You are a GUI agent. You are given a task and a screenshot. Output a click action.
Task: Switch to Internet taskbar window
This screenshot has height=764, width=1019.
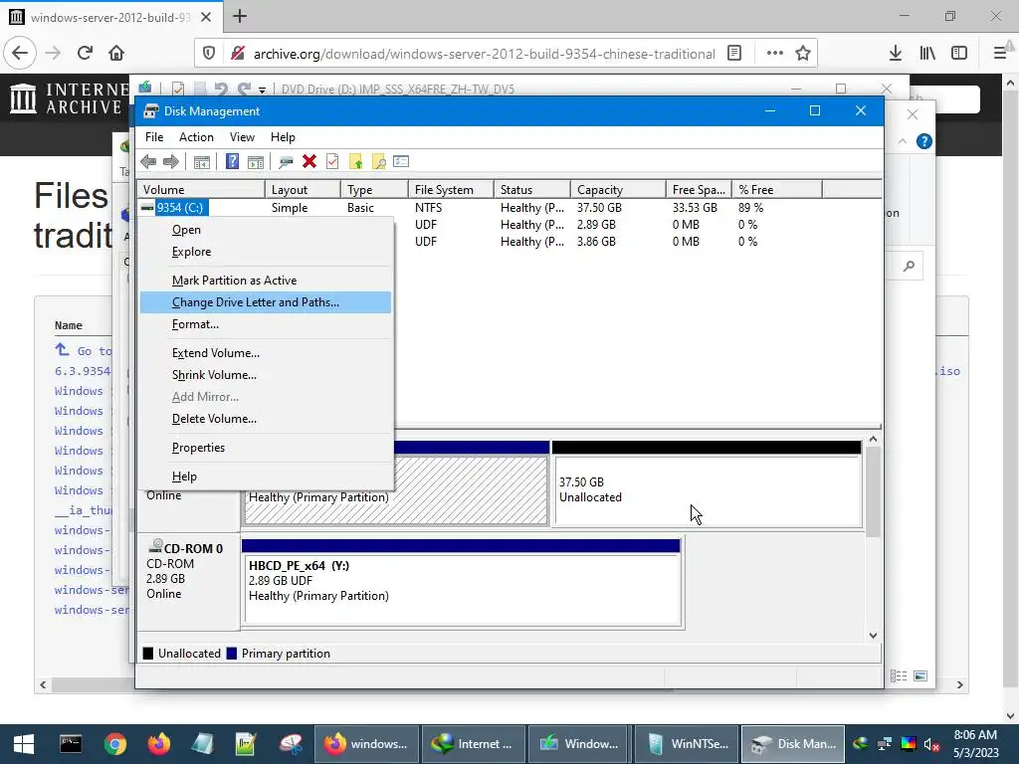click(x=473, y=744)
